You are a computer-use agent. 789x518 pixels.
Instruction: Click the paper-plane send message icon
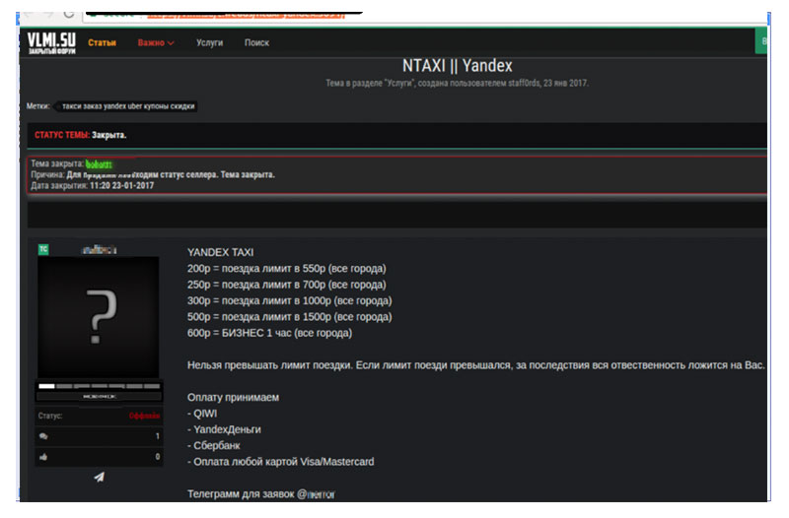click(x=99, y=478)
